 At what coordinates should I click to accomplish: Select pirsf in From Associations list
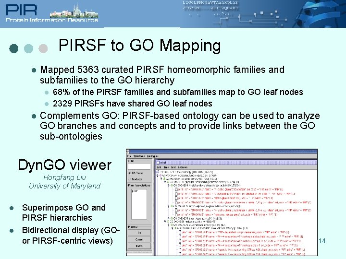135,191
